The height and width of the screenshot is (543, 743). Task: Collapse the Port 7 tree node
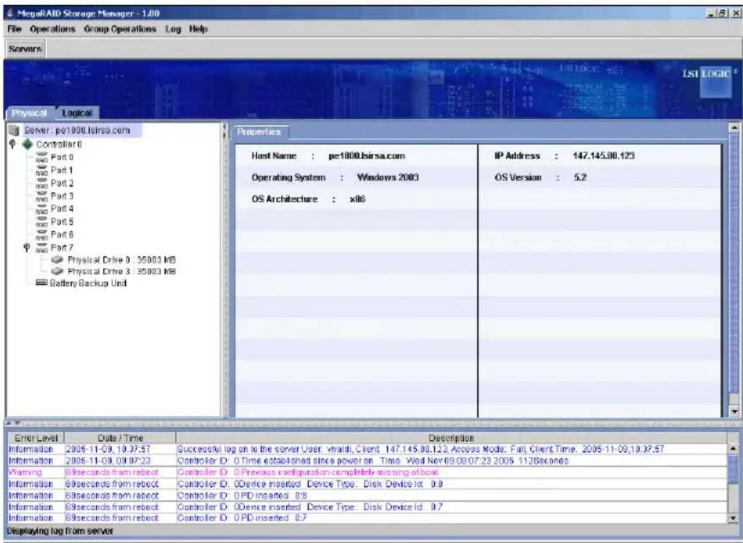[x=27, y=247]
